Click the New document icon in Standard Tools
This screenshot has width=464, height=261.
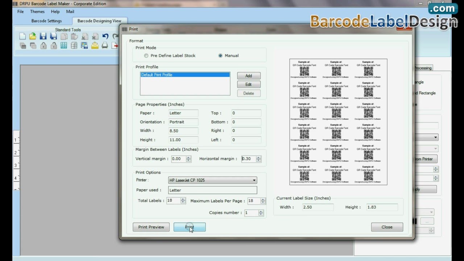(x=22, y=36)
